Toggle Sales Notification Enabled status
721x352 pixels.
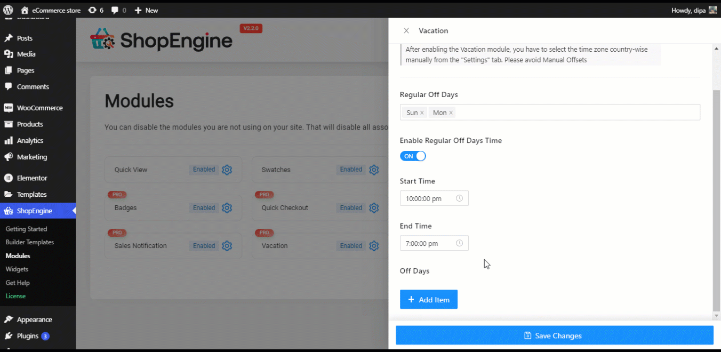(204, 246)
